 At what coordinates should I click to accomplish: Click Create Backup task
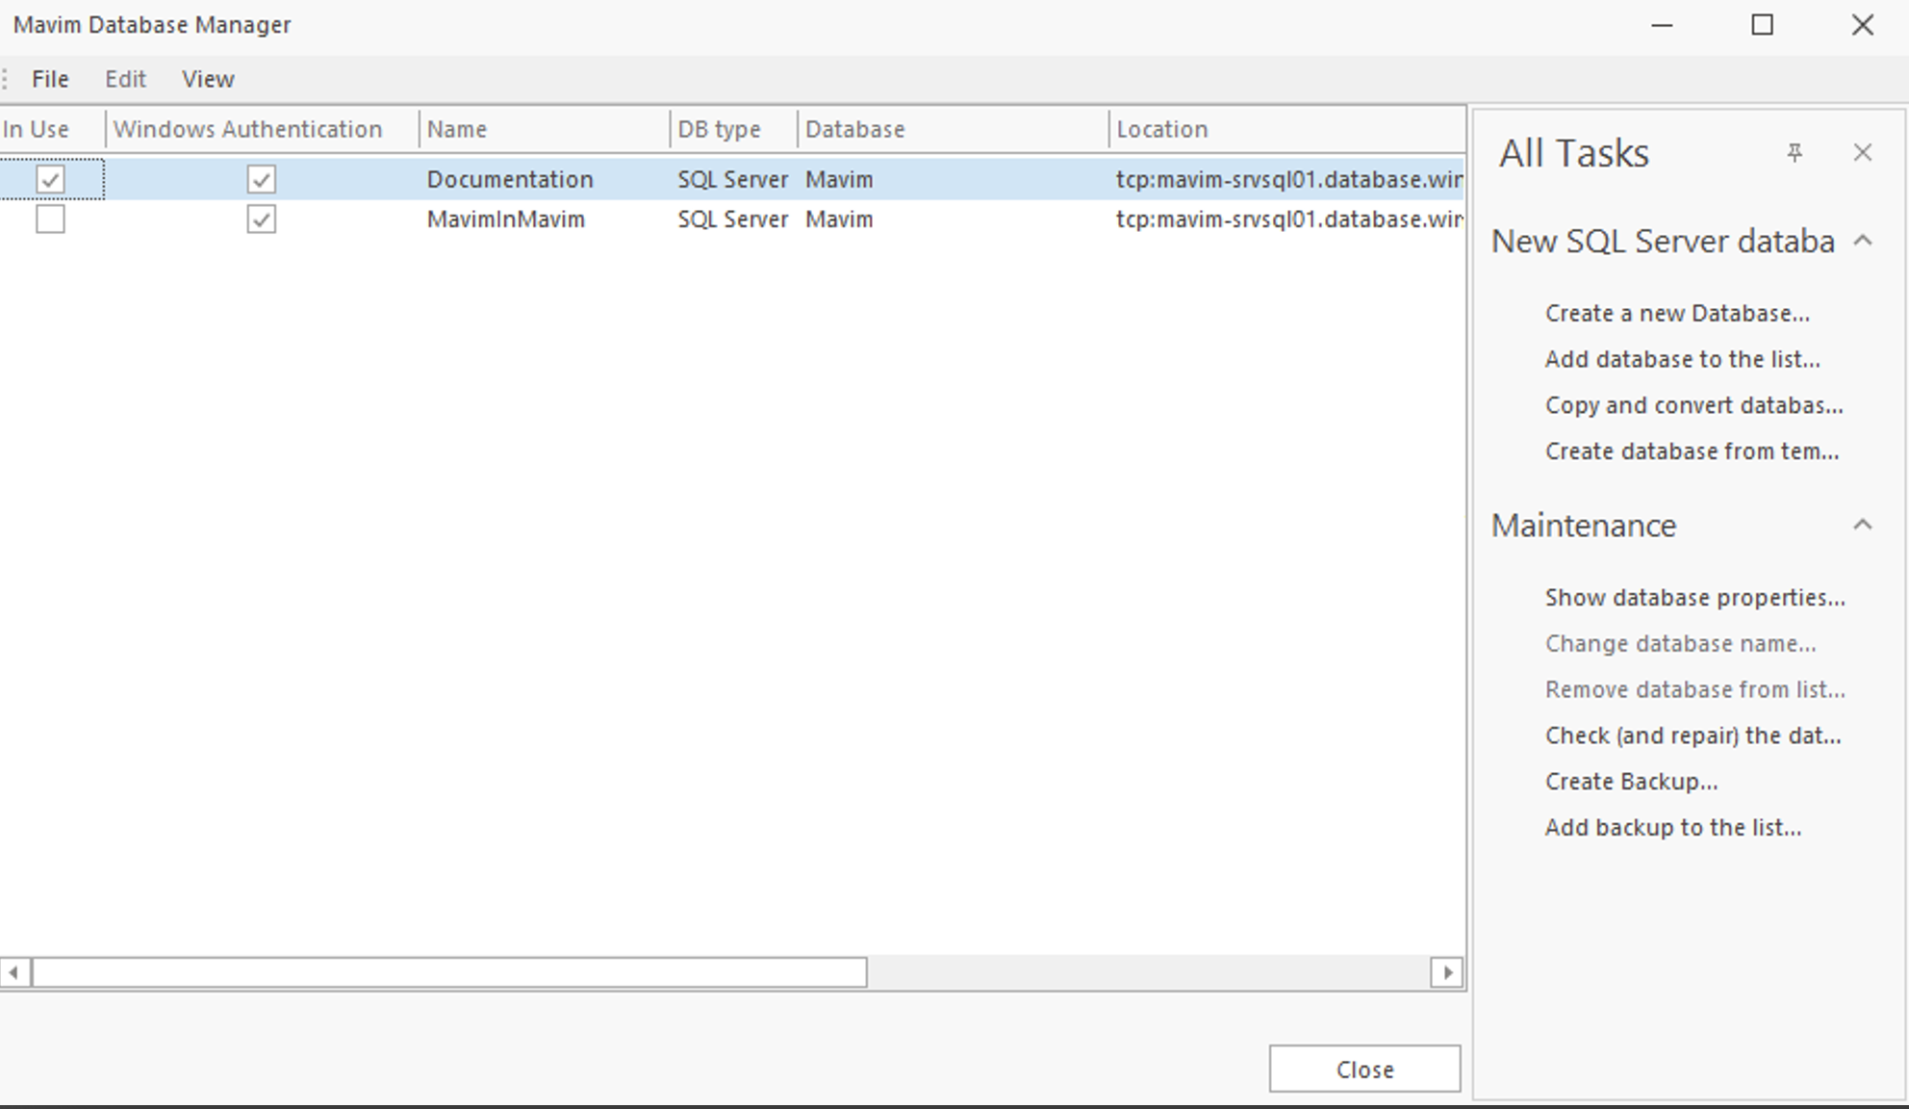[x=1631, y=782]
